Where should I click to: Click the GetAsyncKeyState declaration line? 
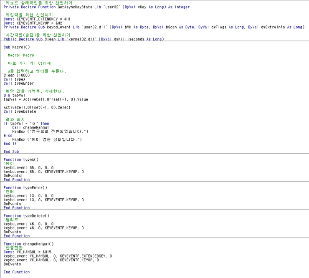96,7
